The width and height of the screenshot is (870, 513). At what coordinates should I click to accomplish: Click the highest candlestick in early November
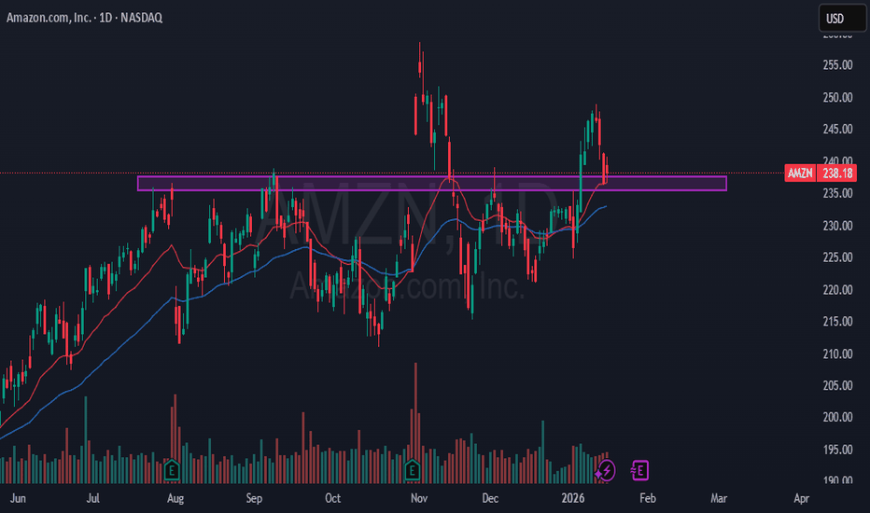(420, 67)
